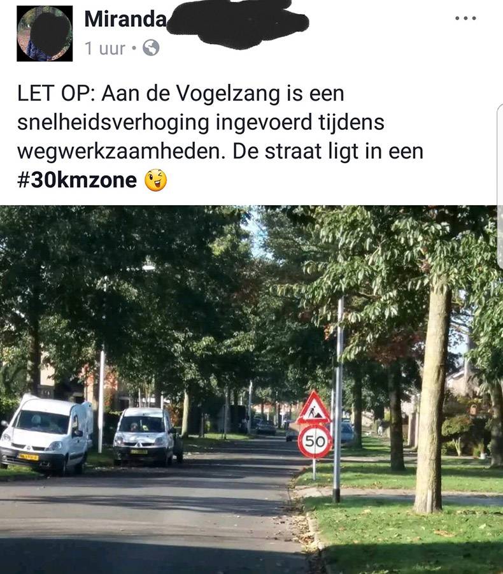This screenshot has height=574, width=503.
Task: Click the distant car down the street
Action: click(x=266, y=427)
